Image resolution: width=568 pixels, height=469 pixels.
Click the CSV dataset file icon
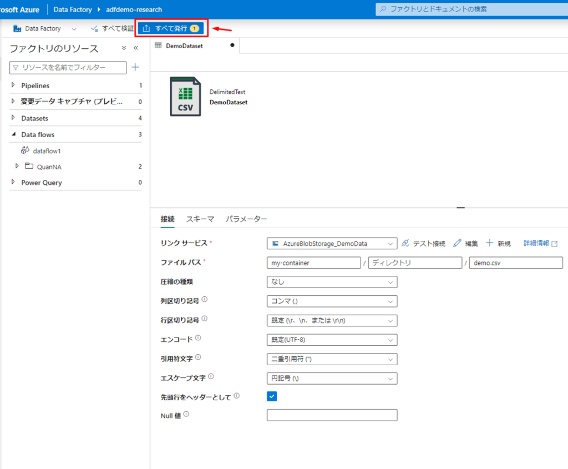click(185, 97)
